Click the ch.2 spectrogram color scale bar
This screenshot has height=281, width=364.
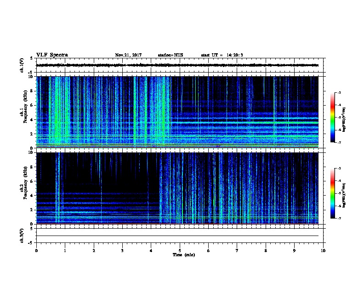(332, 193)
